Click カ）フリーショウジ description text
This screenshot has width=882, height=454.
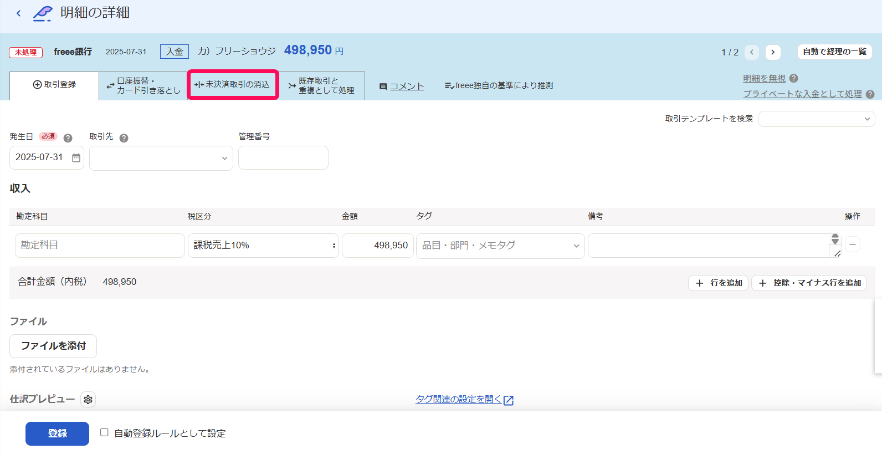(x=237, y=51)
